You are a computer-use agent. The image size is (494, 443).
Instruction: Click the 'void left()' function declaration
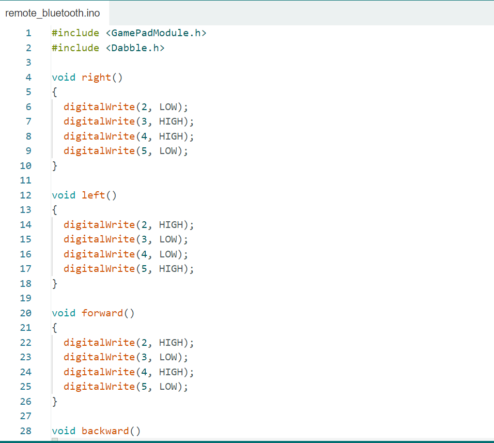(84, 195)
